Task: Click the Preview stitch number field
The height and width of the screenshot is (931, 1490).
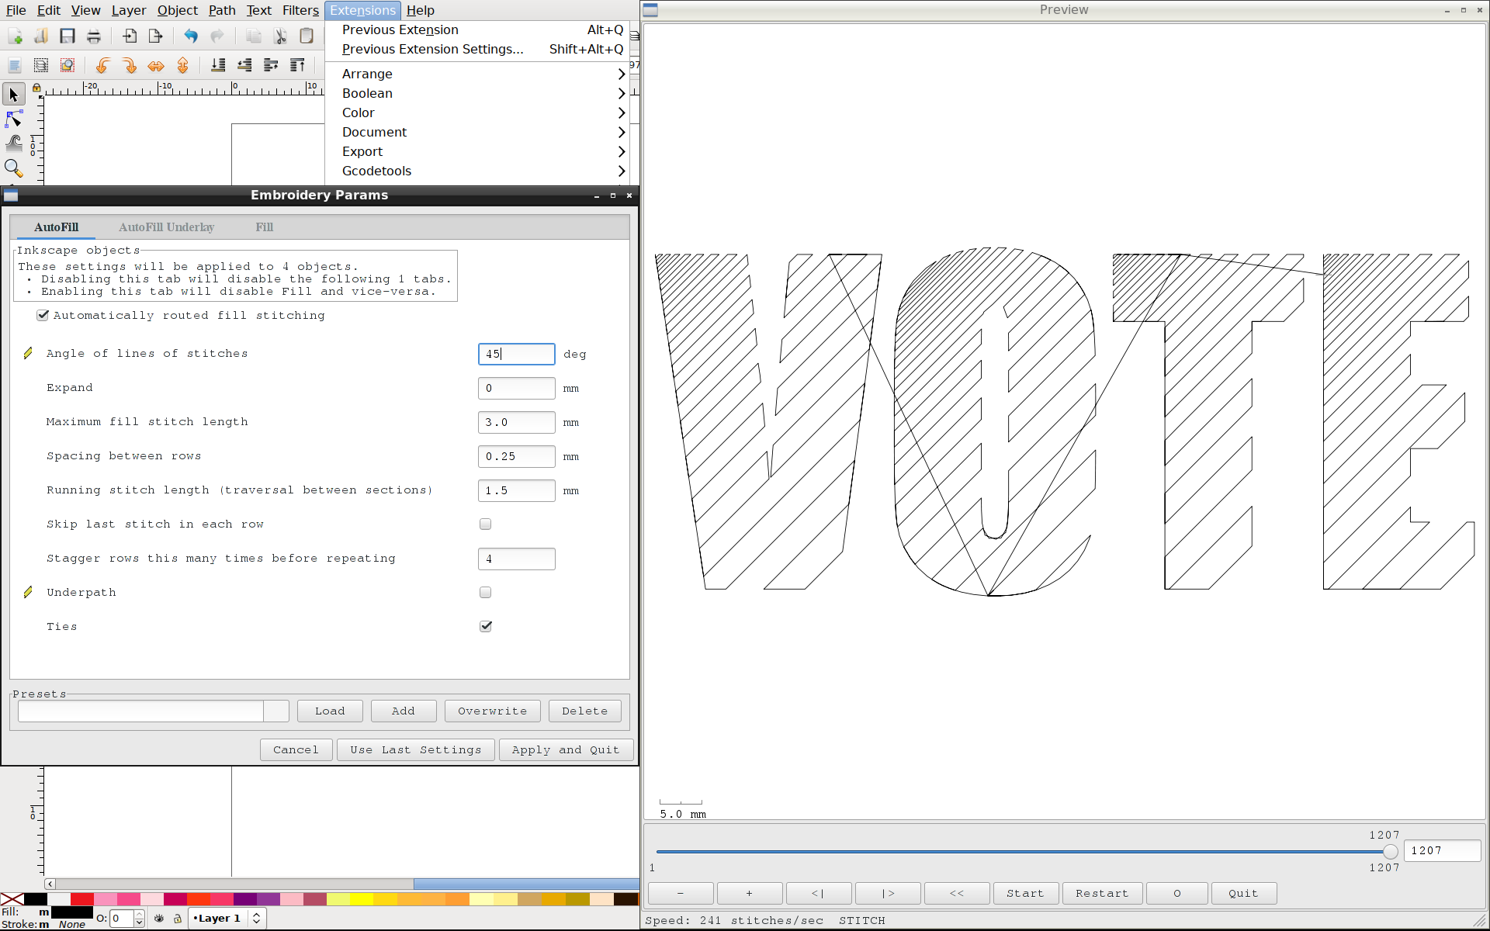Action: (1442, 850)
